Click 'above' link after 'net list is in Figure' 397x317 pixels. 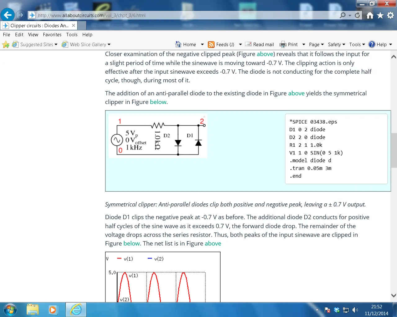(213, 243)
